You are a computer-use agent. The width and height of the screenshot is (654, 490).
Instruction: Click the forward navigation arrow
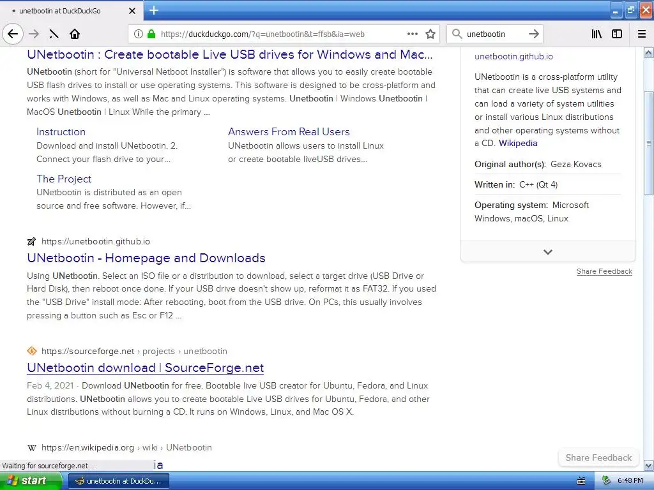tap(34, 34)
